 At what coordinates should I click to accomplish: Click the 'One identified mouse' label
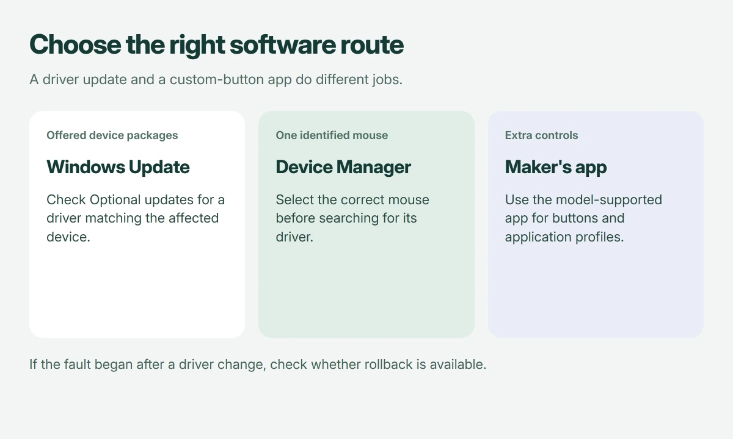[332, 135]
